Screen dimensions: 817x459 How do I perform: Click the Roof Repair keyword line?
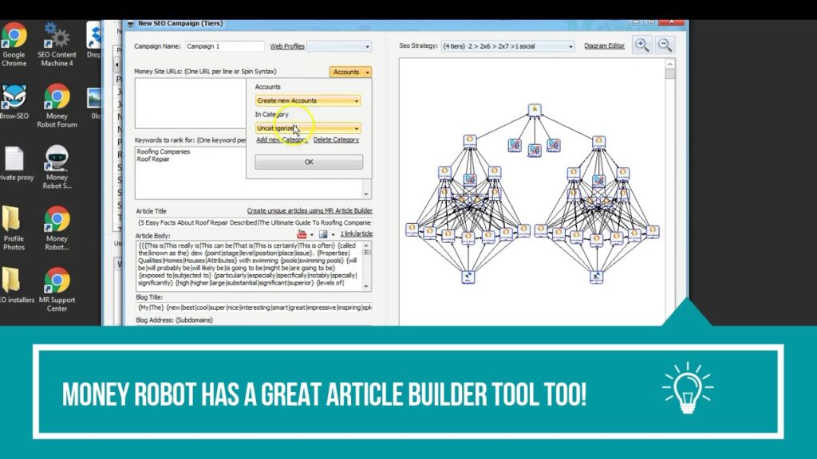[153, 159]
